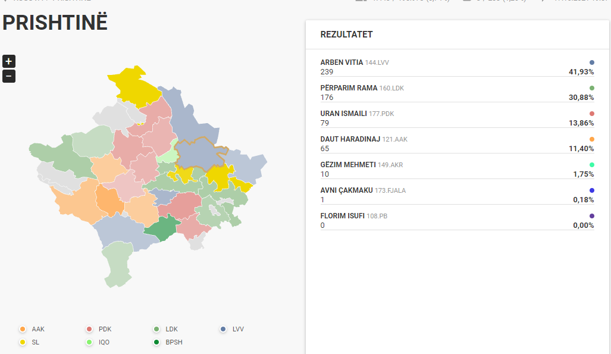Click the blue dot beside Arben Vitia
The width and height of the screenshot is (611, 354).
[x=591, y=62]
